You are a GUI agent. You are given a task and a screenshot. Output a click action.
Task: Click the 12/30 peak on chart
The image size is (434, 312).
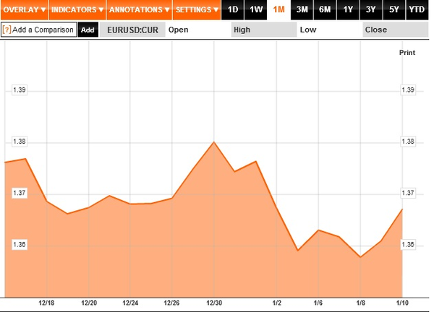coord(213,142)
